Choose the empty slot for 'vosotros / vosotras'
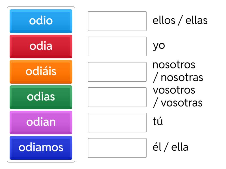Image resolution: width=226 pixels, height=169 pixels. [x=117, y=97]
